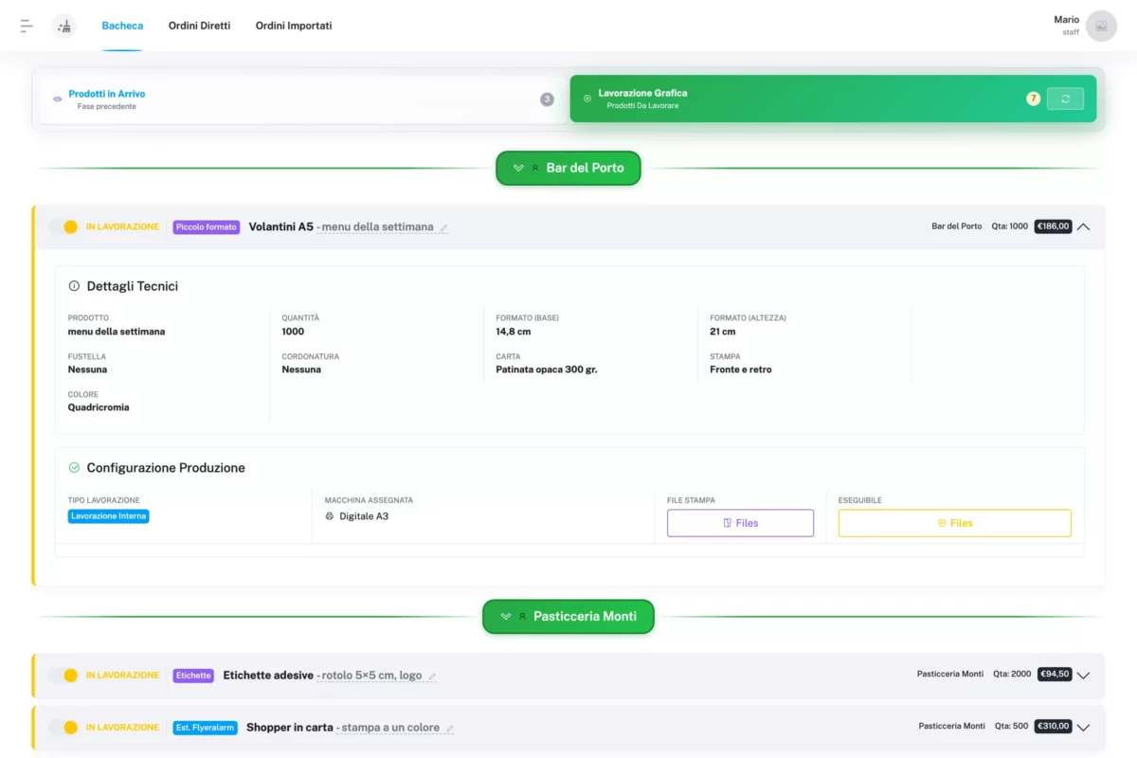This screenshot has width=1137, height=758.
Task: Click 'stampa a un colore' description
Action: click(x=390, y=728)
